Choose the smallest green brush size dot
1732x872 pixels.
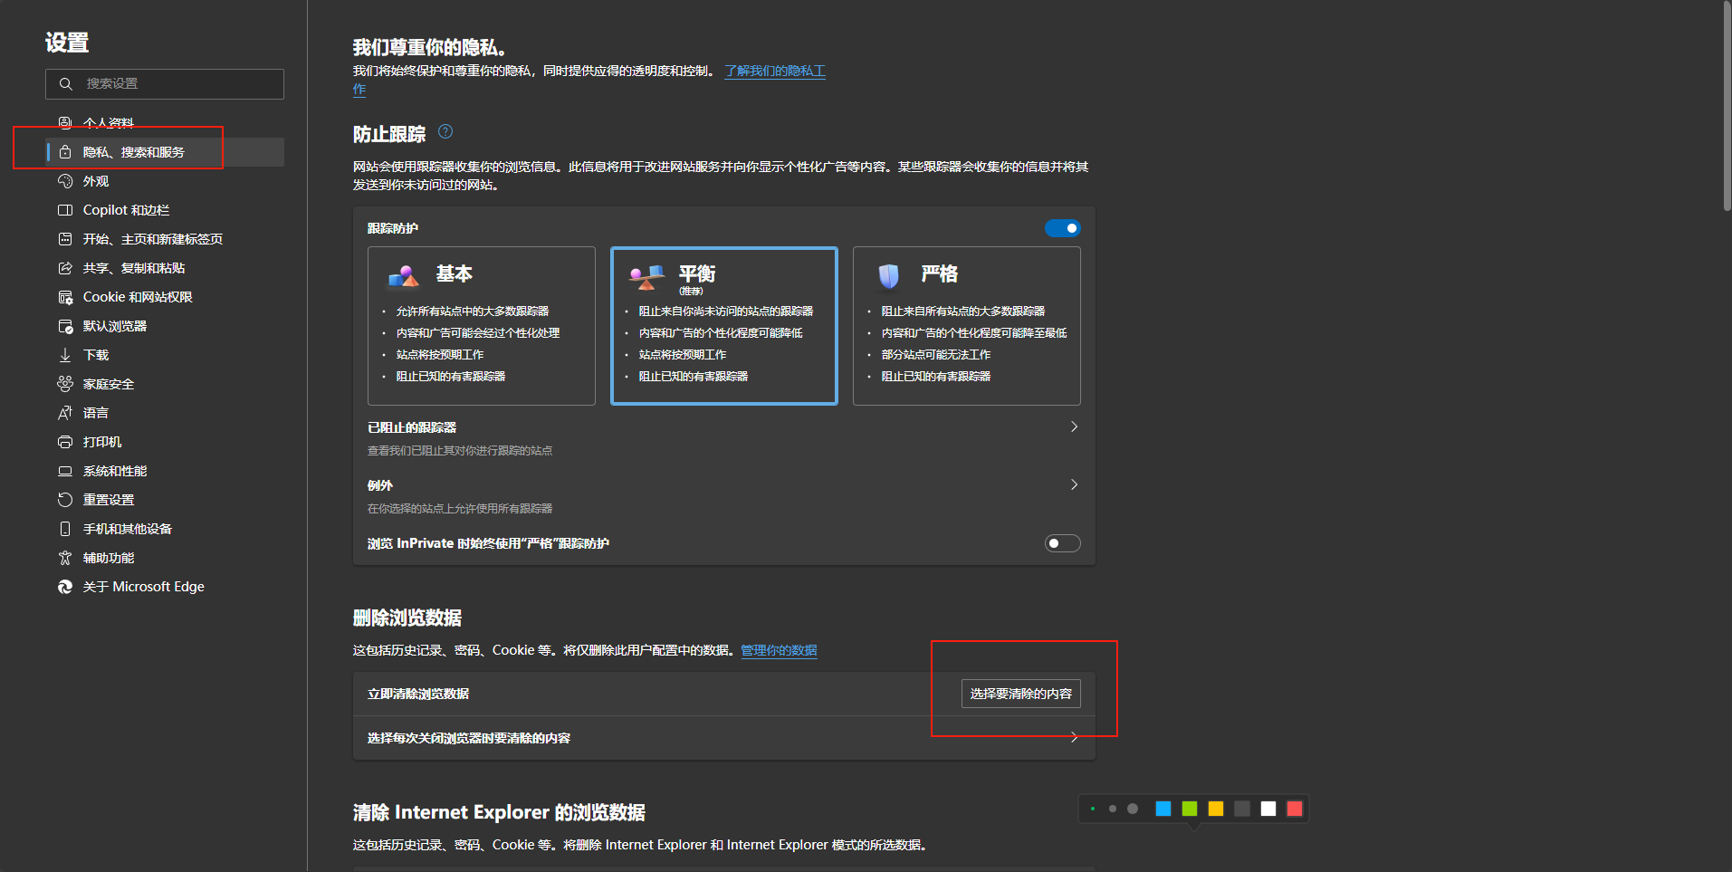(x=1093, y=809)
